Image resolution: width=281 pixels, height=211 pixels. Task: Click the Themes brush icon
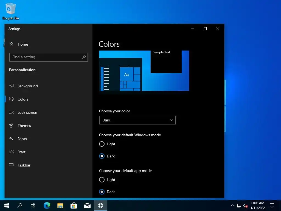pos(11,126)
